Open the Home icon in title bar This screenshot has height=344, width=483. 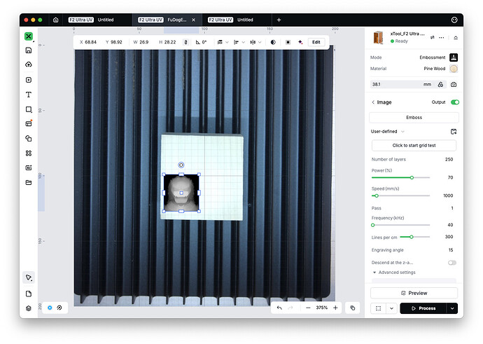click(x=56, y=20)
